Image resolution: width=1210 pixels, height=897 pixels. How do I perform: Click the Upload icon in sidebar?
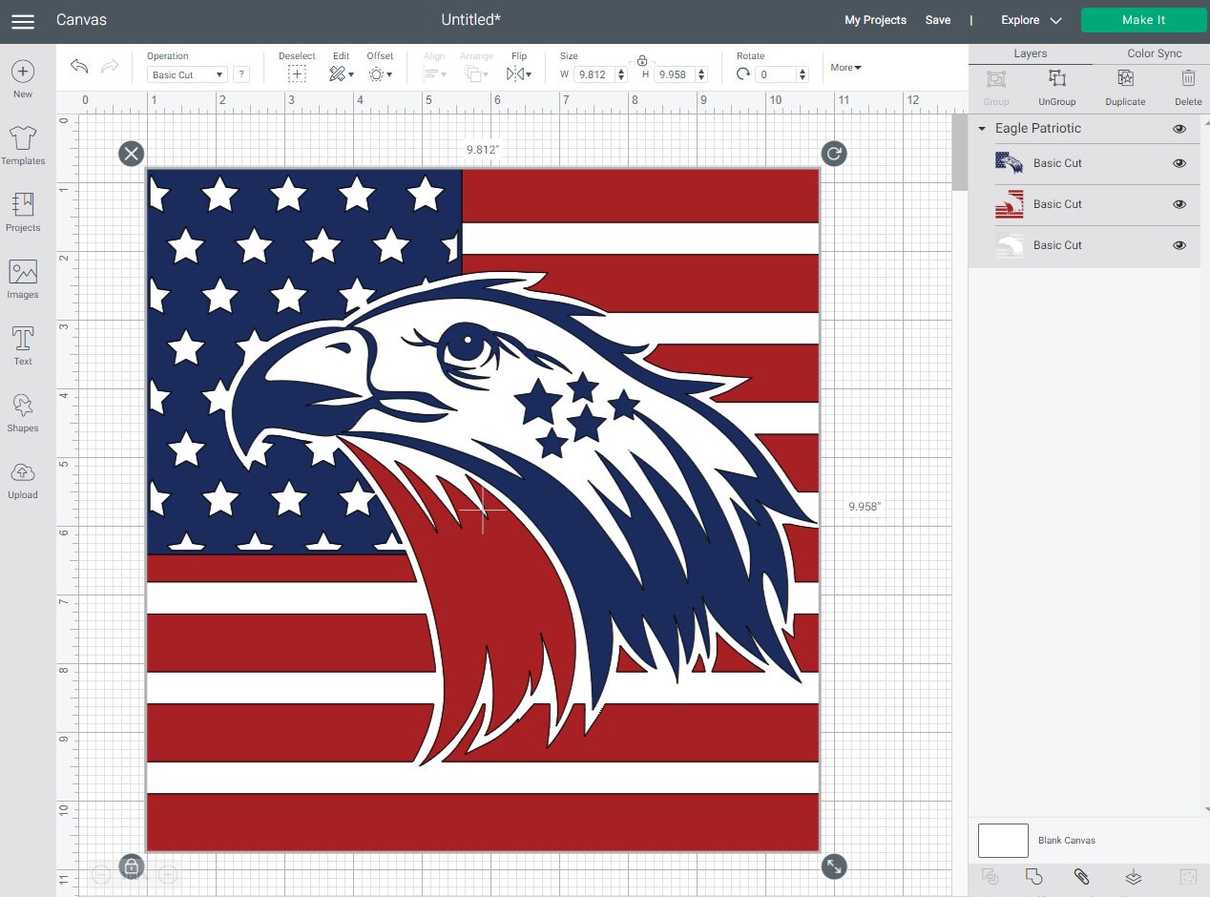22,478
